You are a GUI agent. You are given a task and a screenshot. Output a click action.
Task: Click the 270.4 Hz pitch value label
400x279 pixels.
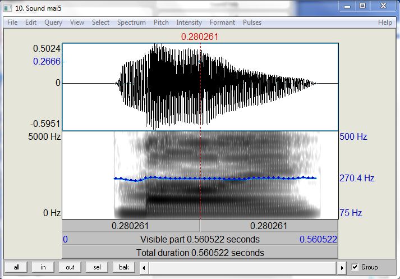(357, 178)
